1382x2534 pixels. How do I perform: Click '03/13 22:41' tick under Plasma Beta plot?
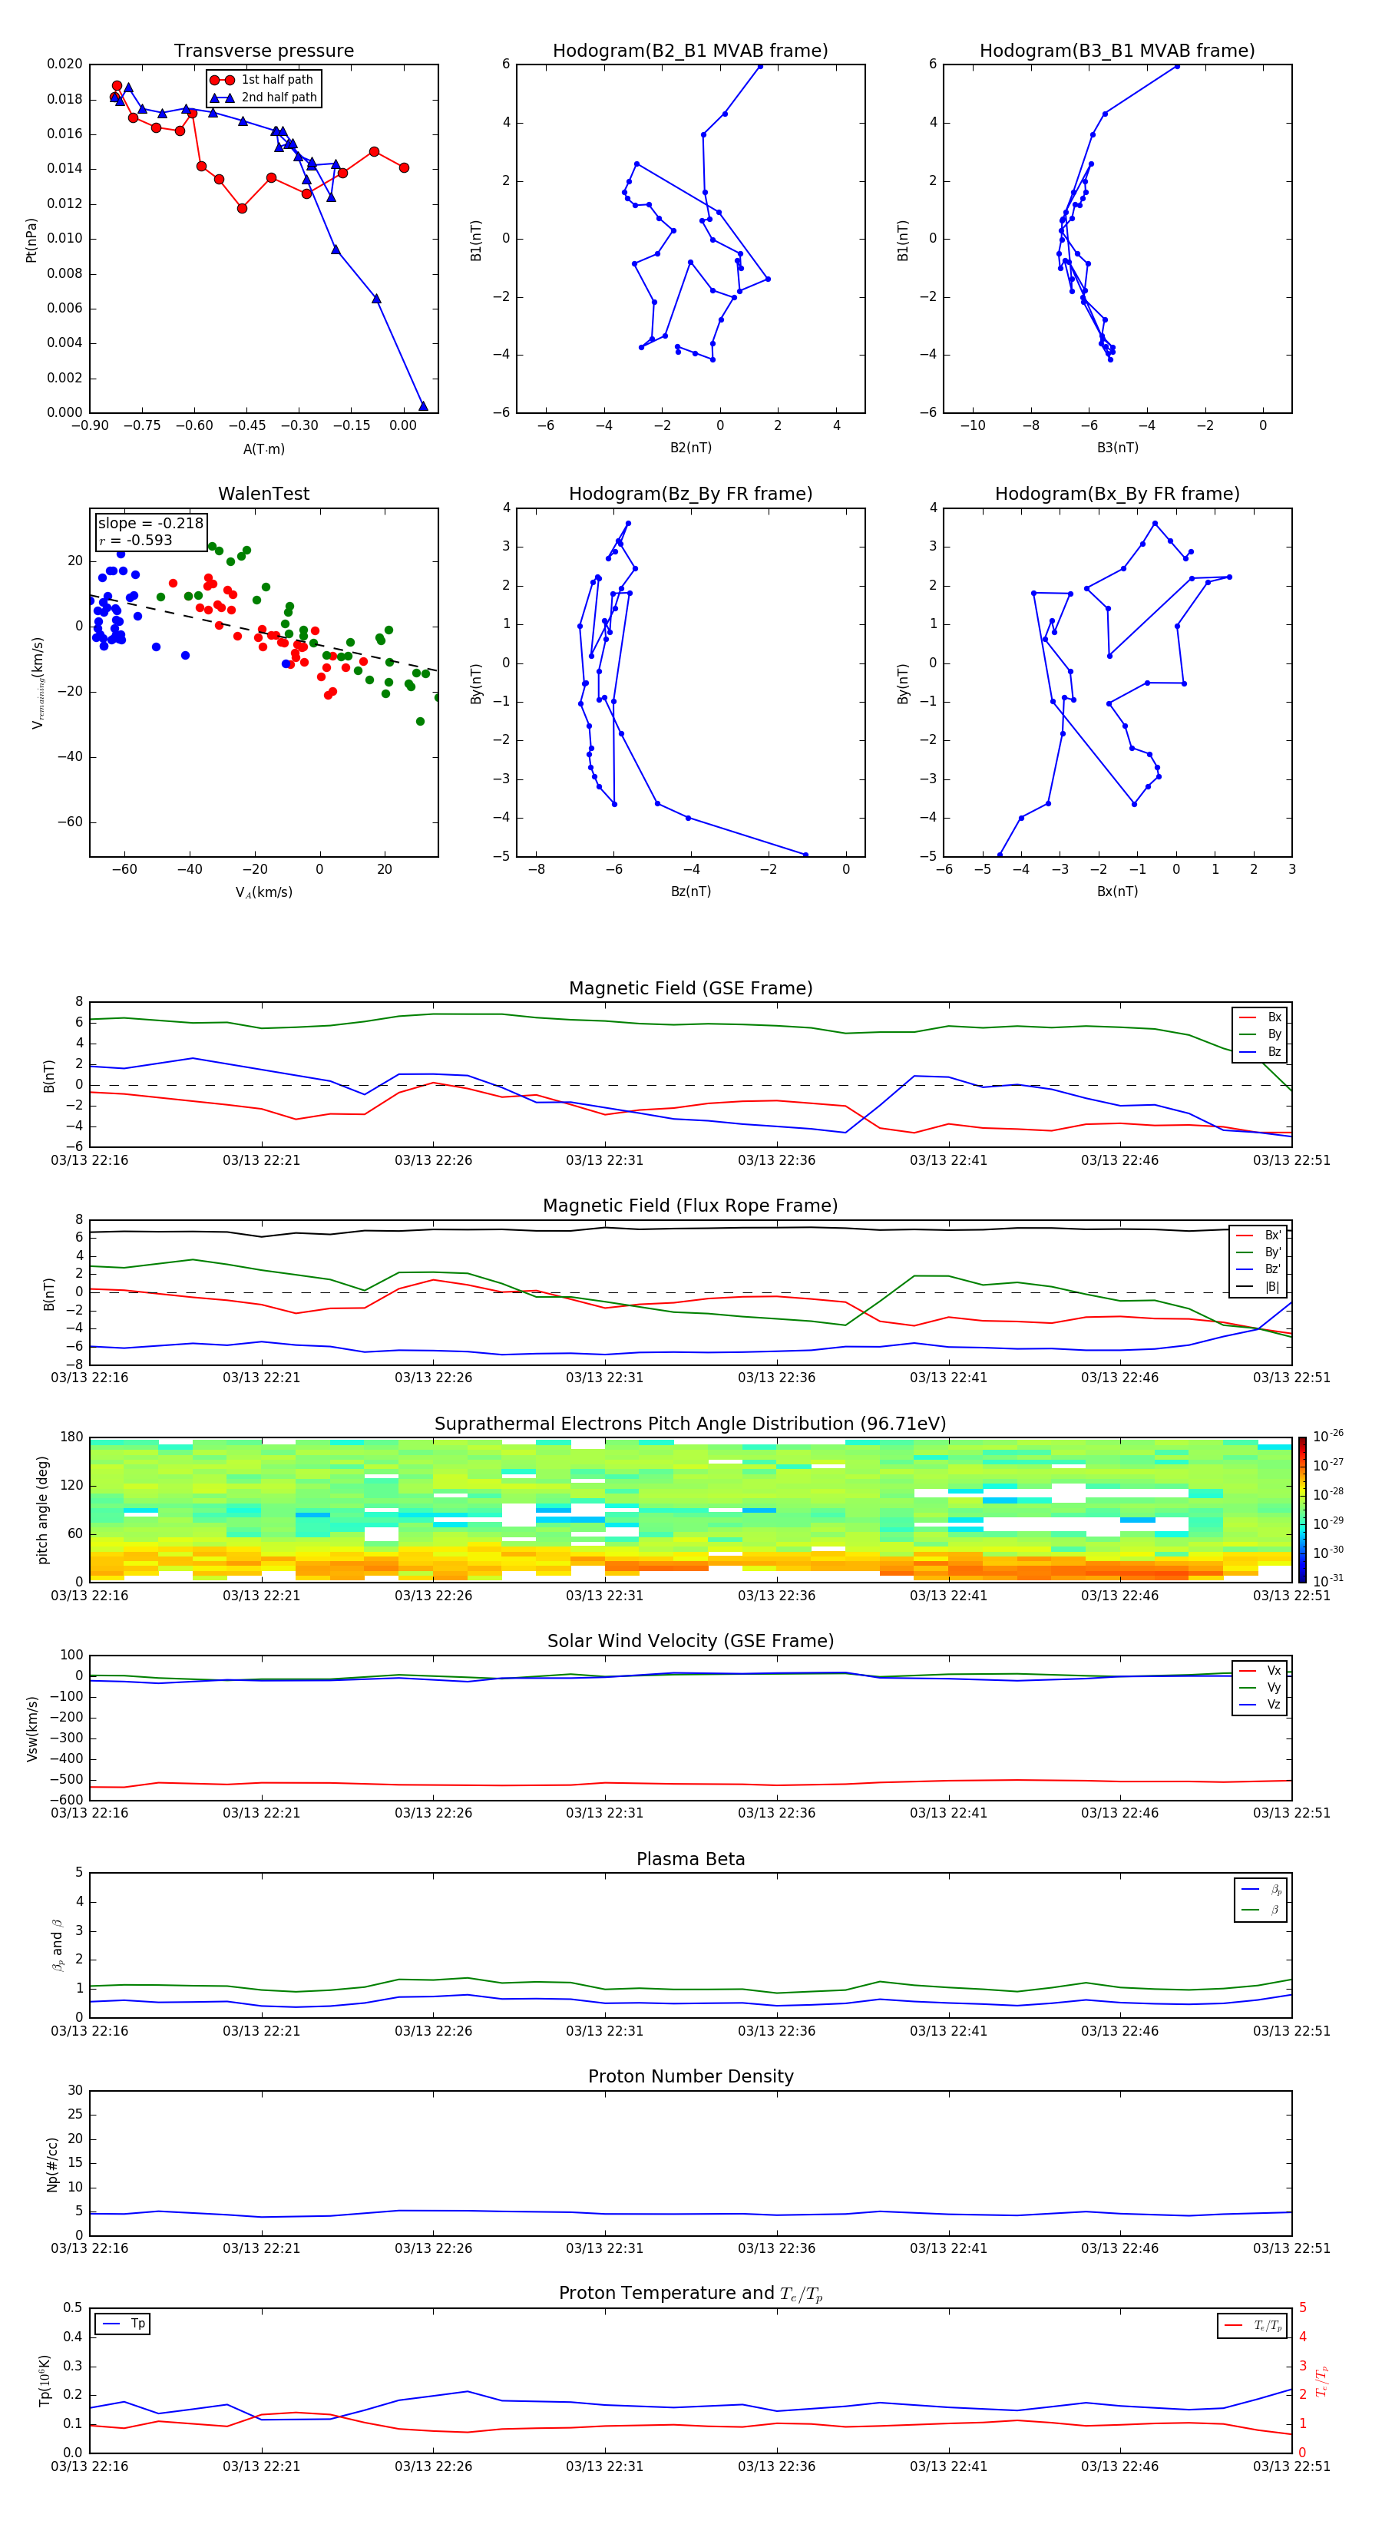click(x=947, y=2030)
